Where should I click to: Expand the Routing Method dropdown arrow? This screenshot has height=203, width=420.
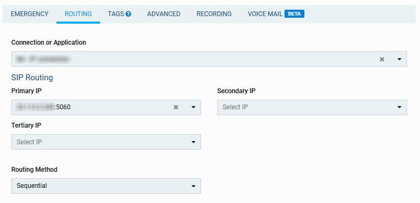point(194,186)
